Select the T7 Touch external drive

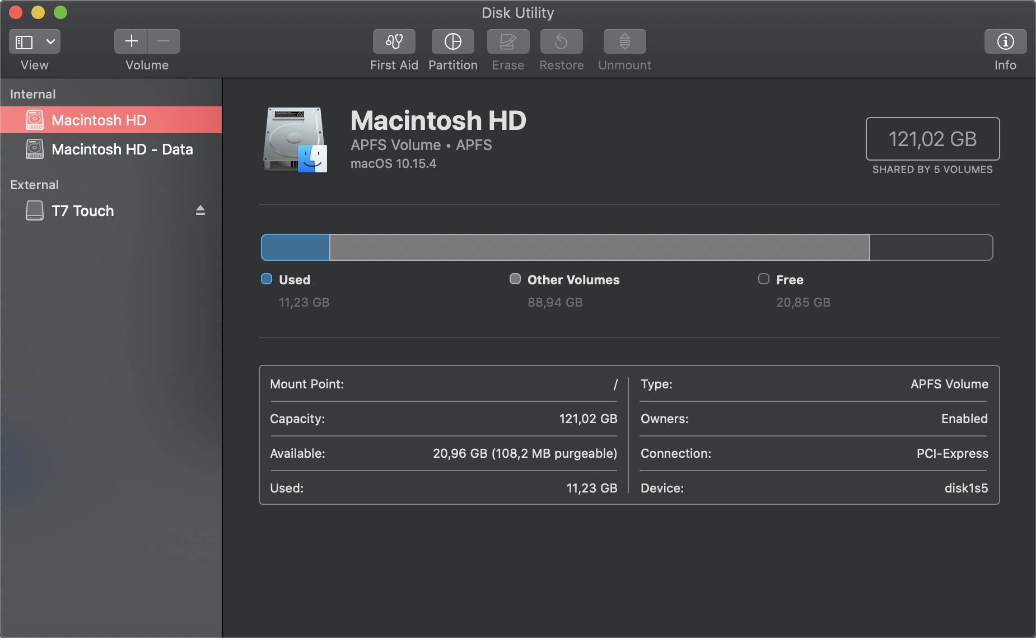[111, 210]
